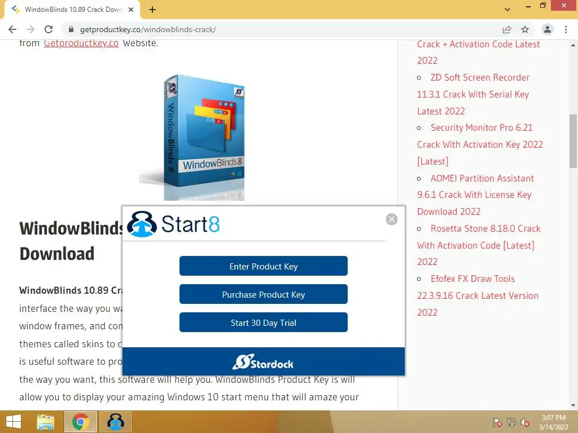The image size is (578, 433).
Task: Click the WindowBlinds 8 box image
Action: click(192, 138)
